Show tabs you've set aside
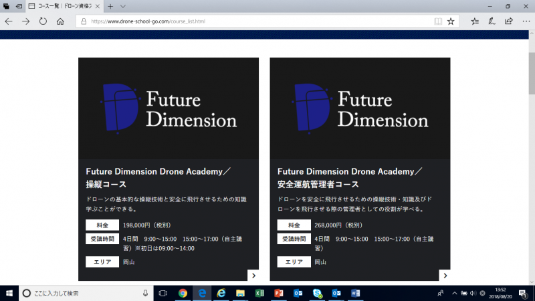Screen dimensions: 535x301 pyautogui.click(x=6, y=6)
